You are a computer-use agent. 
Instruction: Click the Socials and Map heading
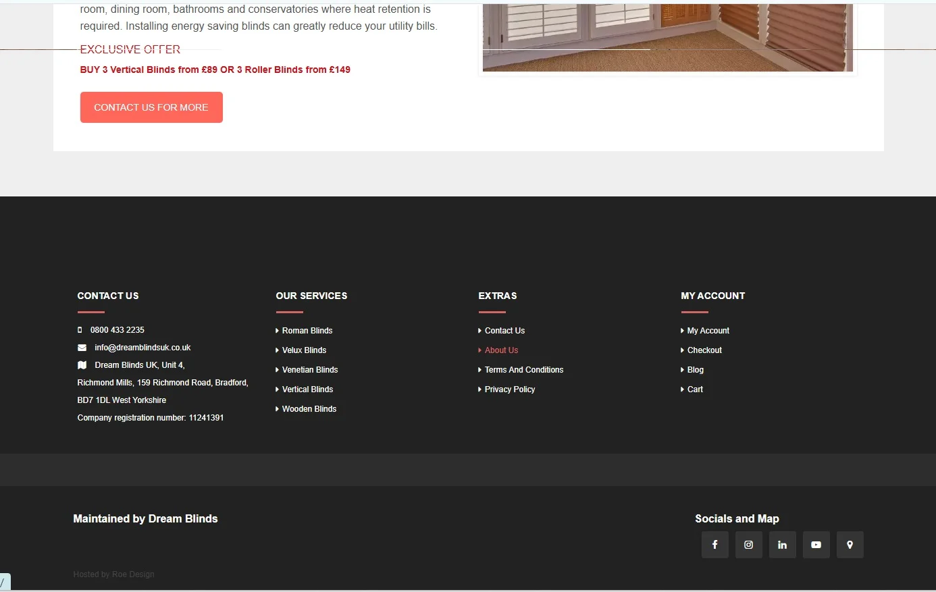(737, 519)
